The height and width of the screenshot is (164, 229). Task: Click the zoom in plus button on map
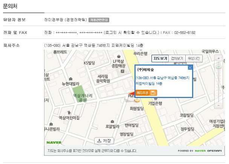coord(218,58)
